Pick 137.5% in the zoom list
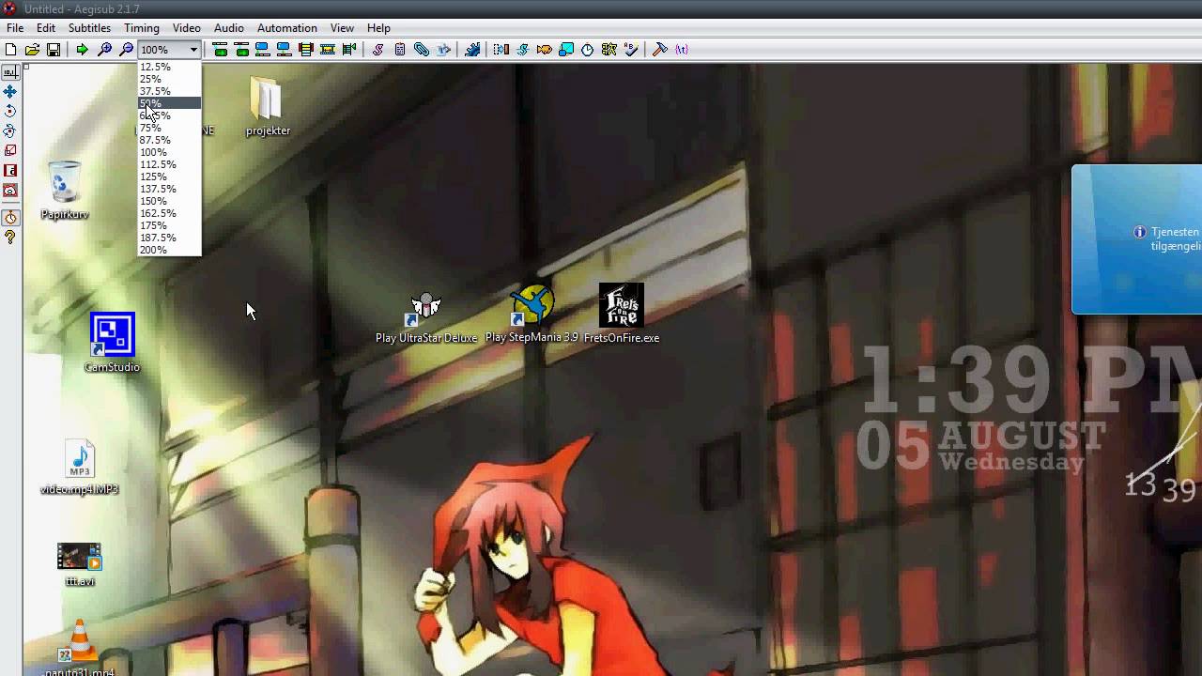Viewport: 1202px width, 676px height. 170,189
